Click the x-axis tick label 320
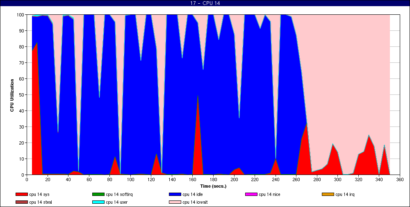 click(x=358, y=179)
